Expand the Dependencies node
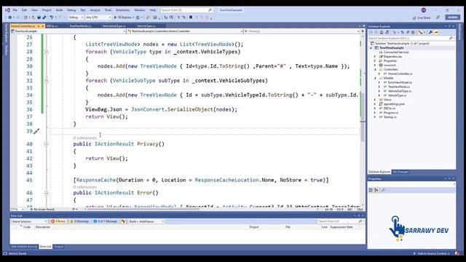This screenshot has height=262, width=466. tap(375, 57)
